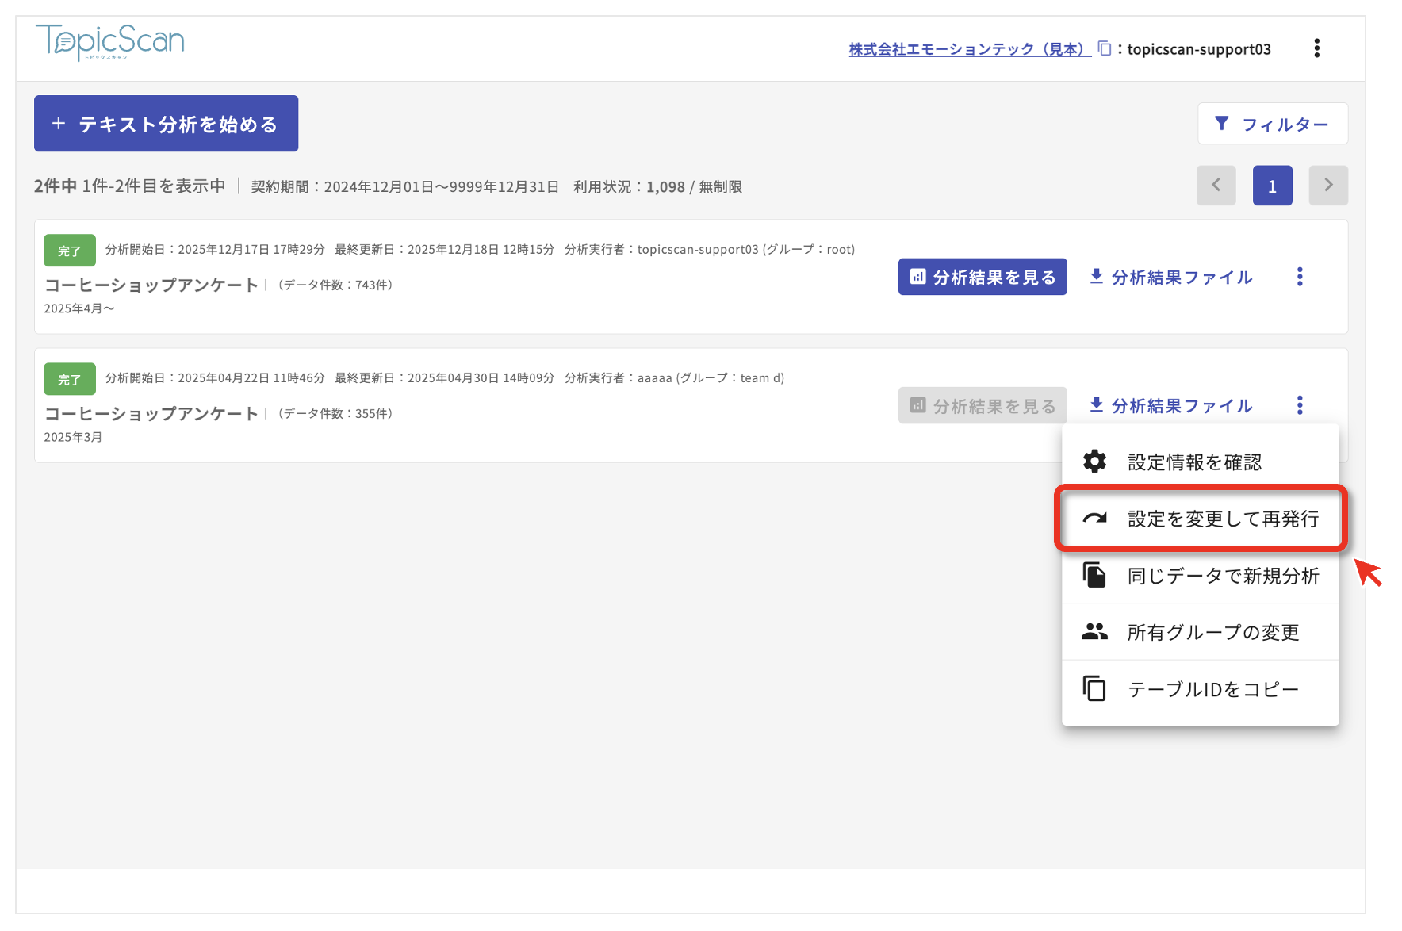Click the people icon for 所有グループの変更

pos(1094,632)
